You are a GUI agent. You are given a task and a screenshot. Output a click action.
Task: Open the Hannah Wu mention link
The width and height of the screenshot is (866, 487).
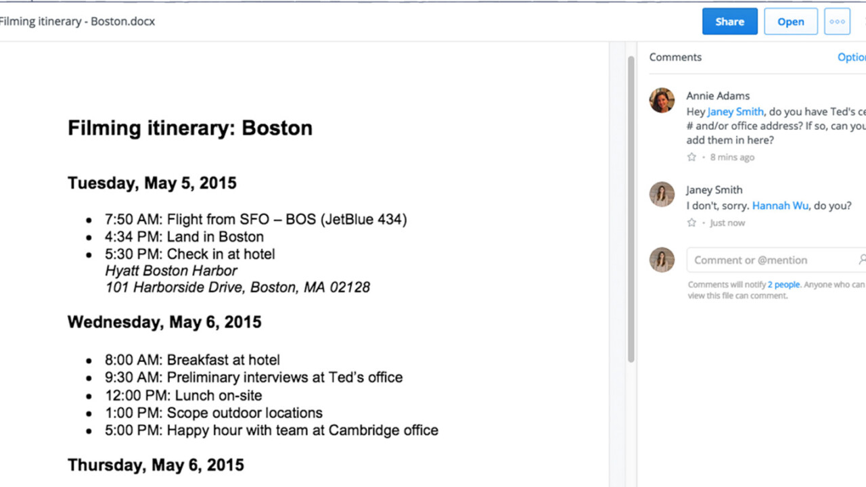pyautogui.click(x=780, y=206)
